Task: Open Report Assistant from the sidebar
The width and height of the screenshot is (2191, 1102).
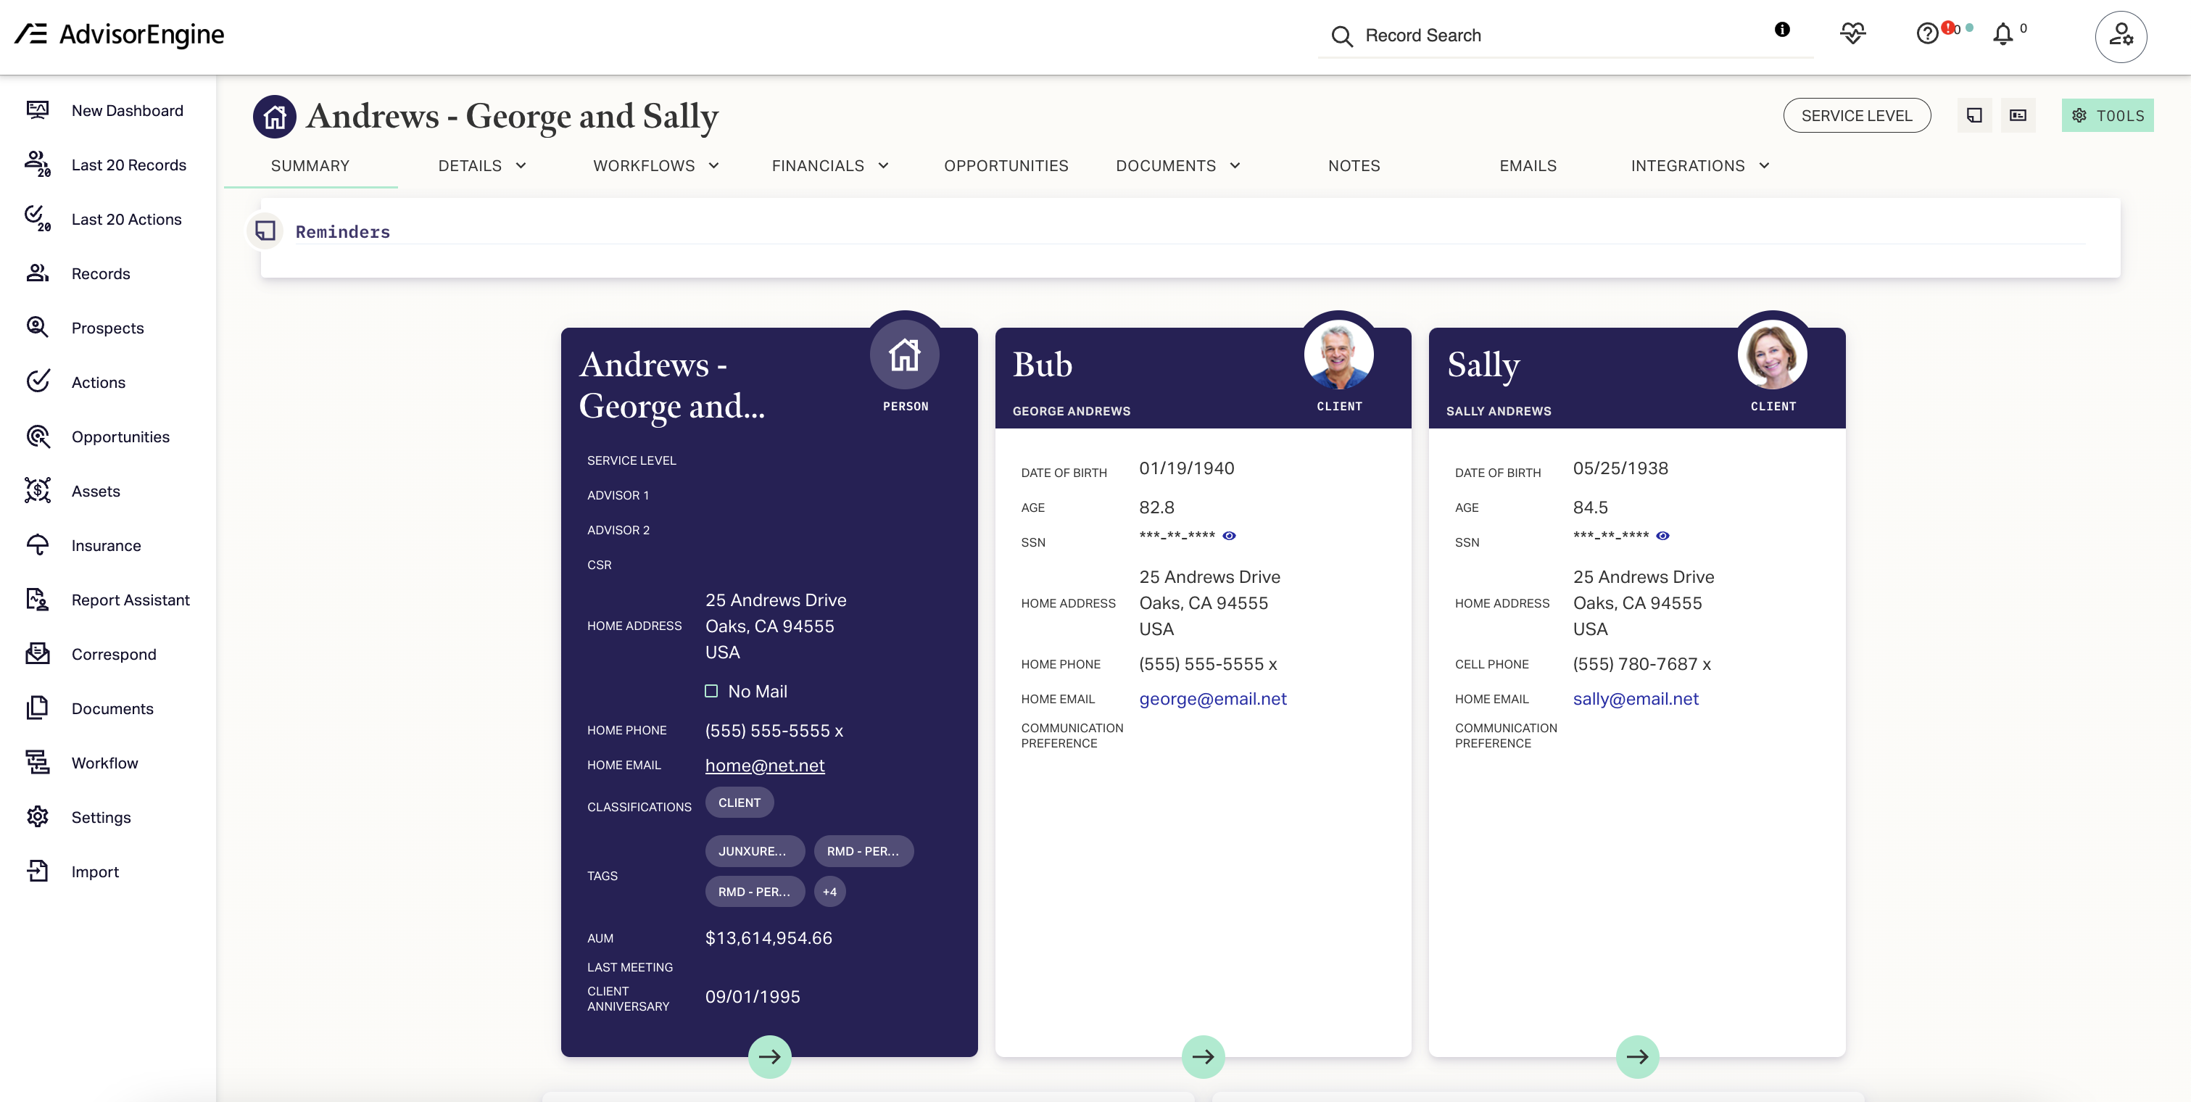Action: 130,600
